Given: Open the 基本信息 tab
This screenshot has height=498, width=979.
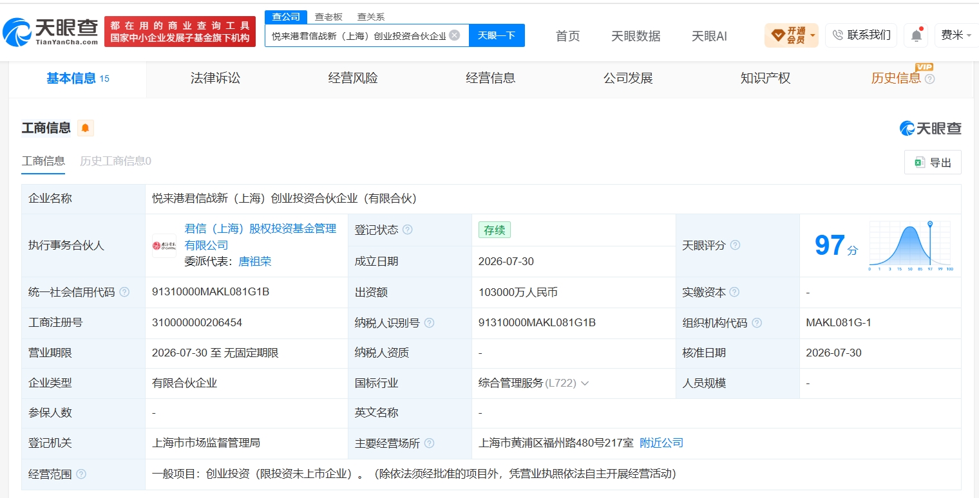Looking at the screenshot, I should coord(77,78).
